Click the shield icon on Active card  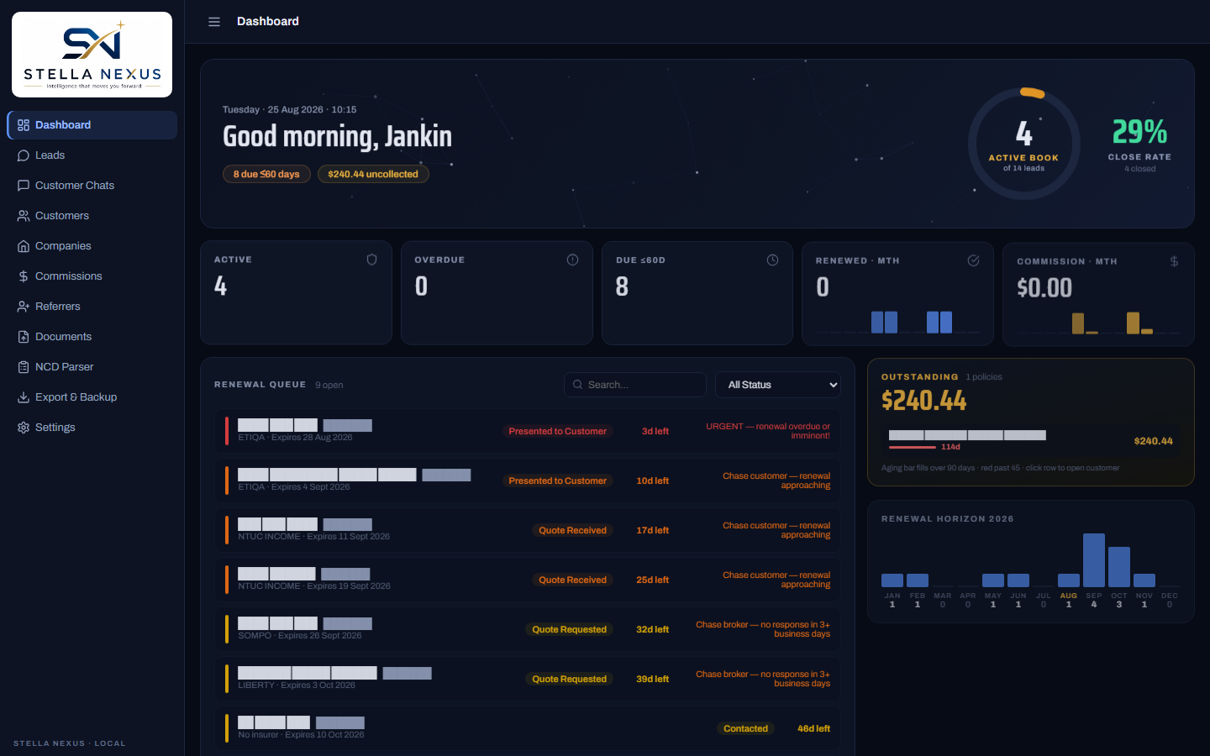click(x=371, y=260)
